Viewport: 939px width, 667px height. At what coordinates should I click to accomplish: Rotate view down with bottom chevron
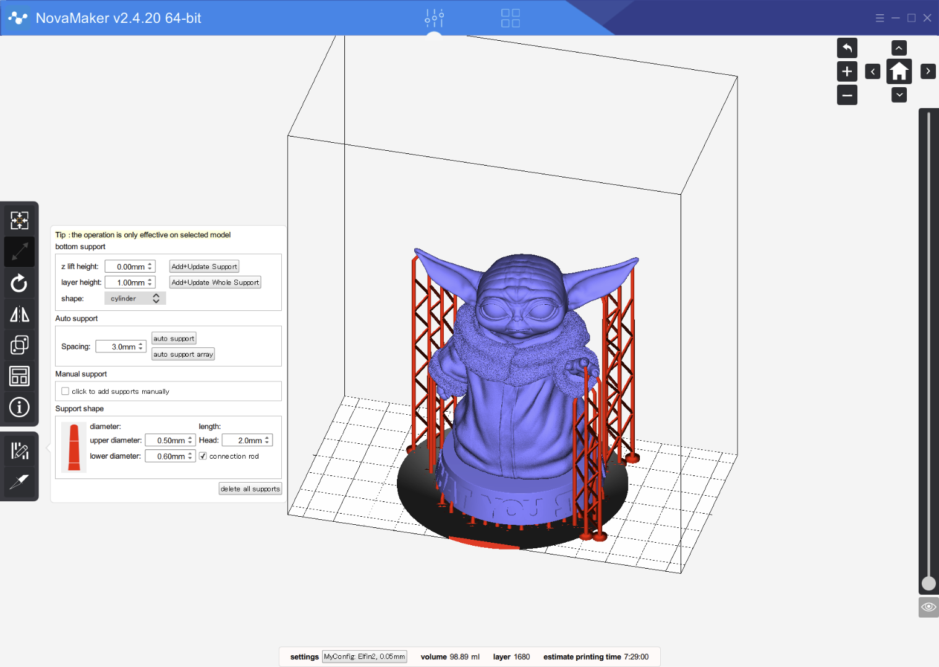[899, 95]
